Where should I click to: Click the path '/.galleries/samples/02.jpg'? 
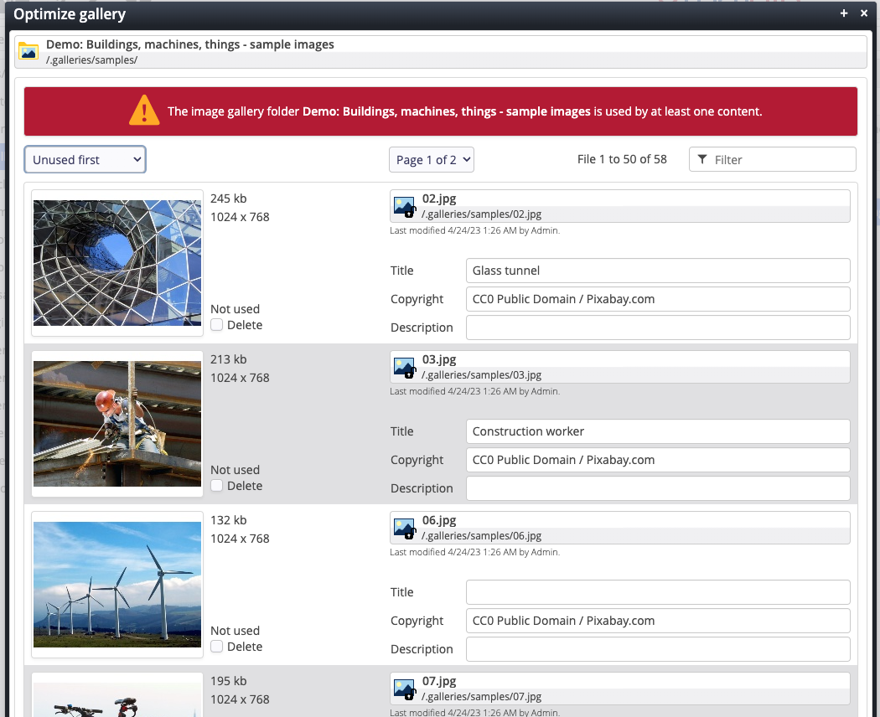pyautogui.click(x=482, y=214)
